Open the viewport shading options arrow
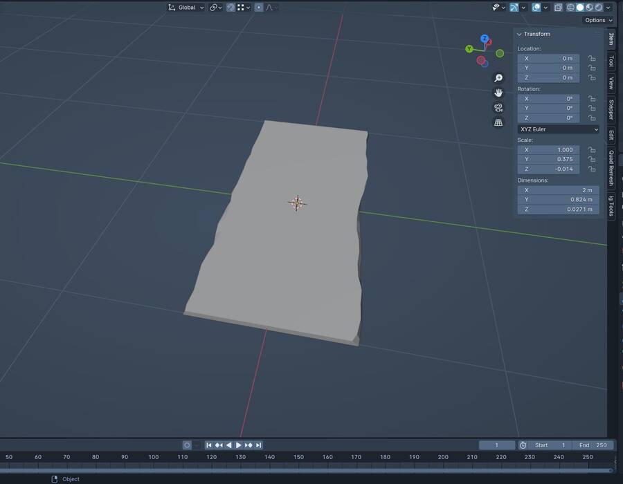Screen dimensions: 623x484 (x=608, y=8)
